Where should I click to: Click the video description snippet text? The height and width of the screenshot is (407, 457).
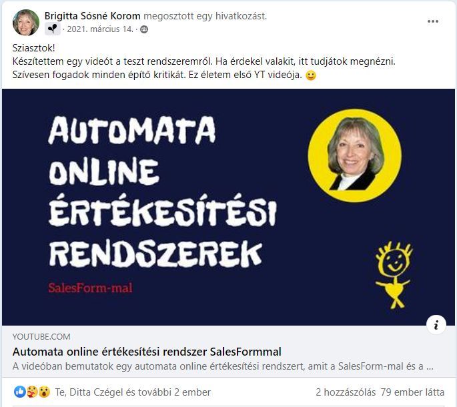pos(223,366)
